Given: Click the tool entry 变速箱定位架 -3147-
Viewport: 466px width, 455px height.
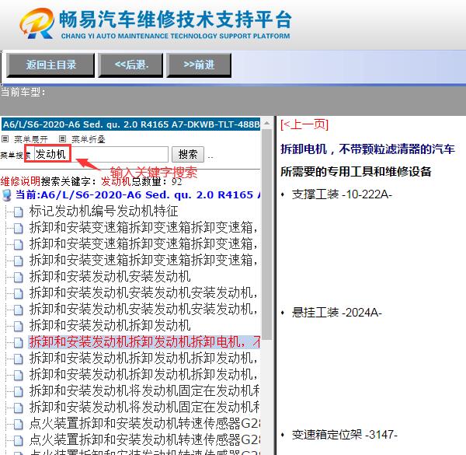Looking at the screenshot, I should pos(344,435).
